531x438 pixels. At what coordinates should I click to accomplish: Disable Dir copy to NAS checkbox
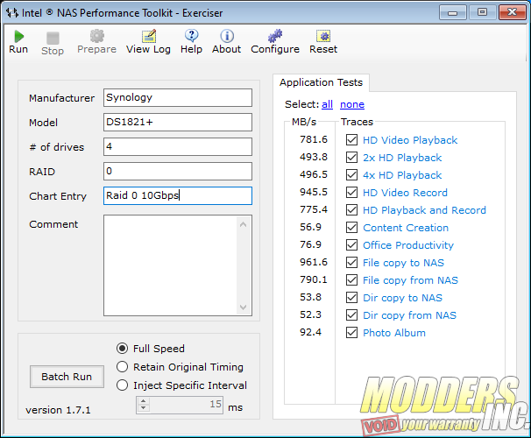coord(351,298)
